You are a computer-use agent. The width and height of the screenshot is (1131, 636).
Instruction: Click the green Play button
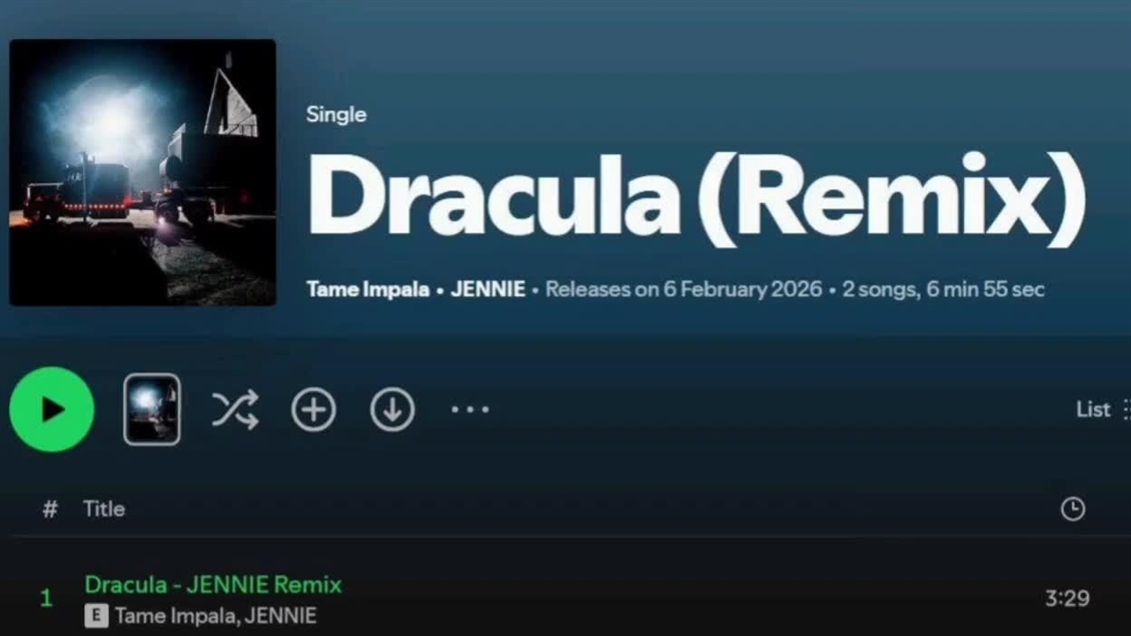tap(51, 409)
